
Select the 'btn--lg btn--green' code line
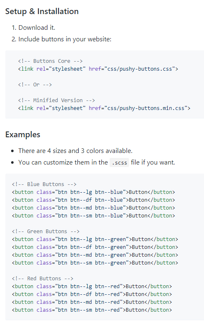(x=95, y=239)
